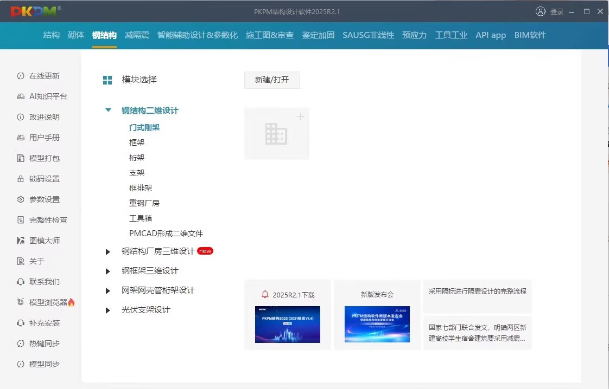The height and width of the screenshot is (389, 609).
Task: Click the 新建/打开 button
Action: [271, 80]
